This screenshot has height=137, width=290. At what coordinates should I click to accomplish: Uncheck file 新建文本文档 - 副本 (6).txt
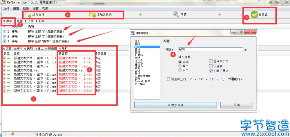pyautogui.click(x=5, y=91)
